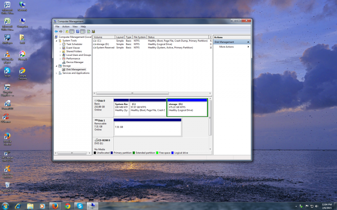Open Firefox from the taskbar
This screenshot has height=210, width=337.
pos(55,206)
